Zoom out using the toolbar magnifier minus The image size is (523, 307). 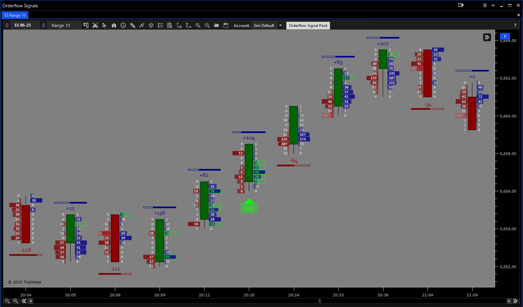tap(207, 25)
